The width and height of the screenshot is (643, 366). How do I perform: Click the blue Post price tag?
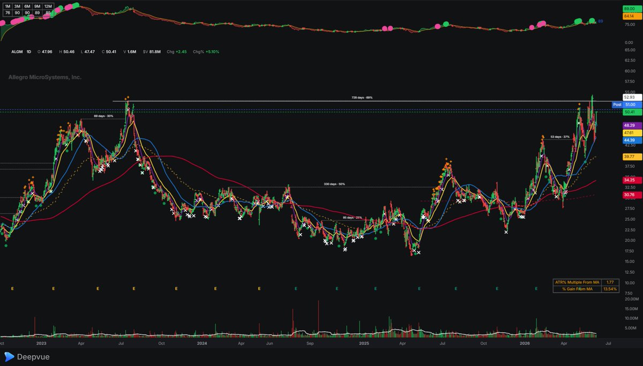point(617,105)
